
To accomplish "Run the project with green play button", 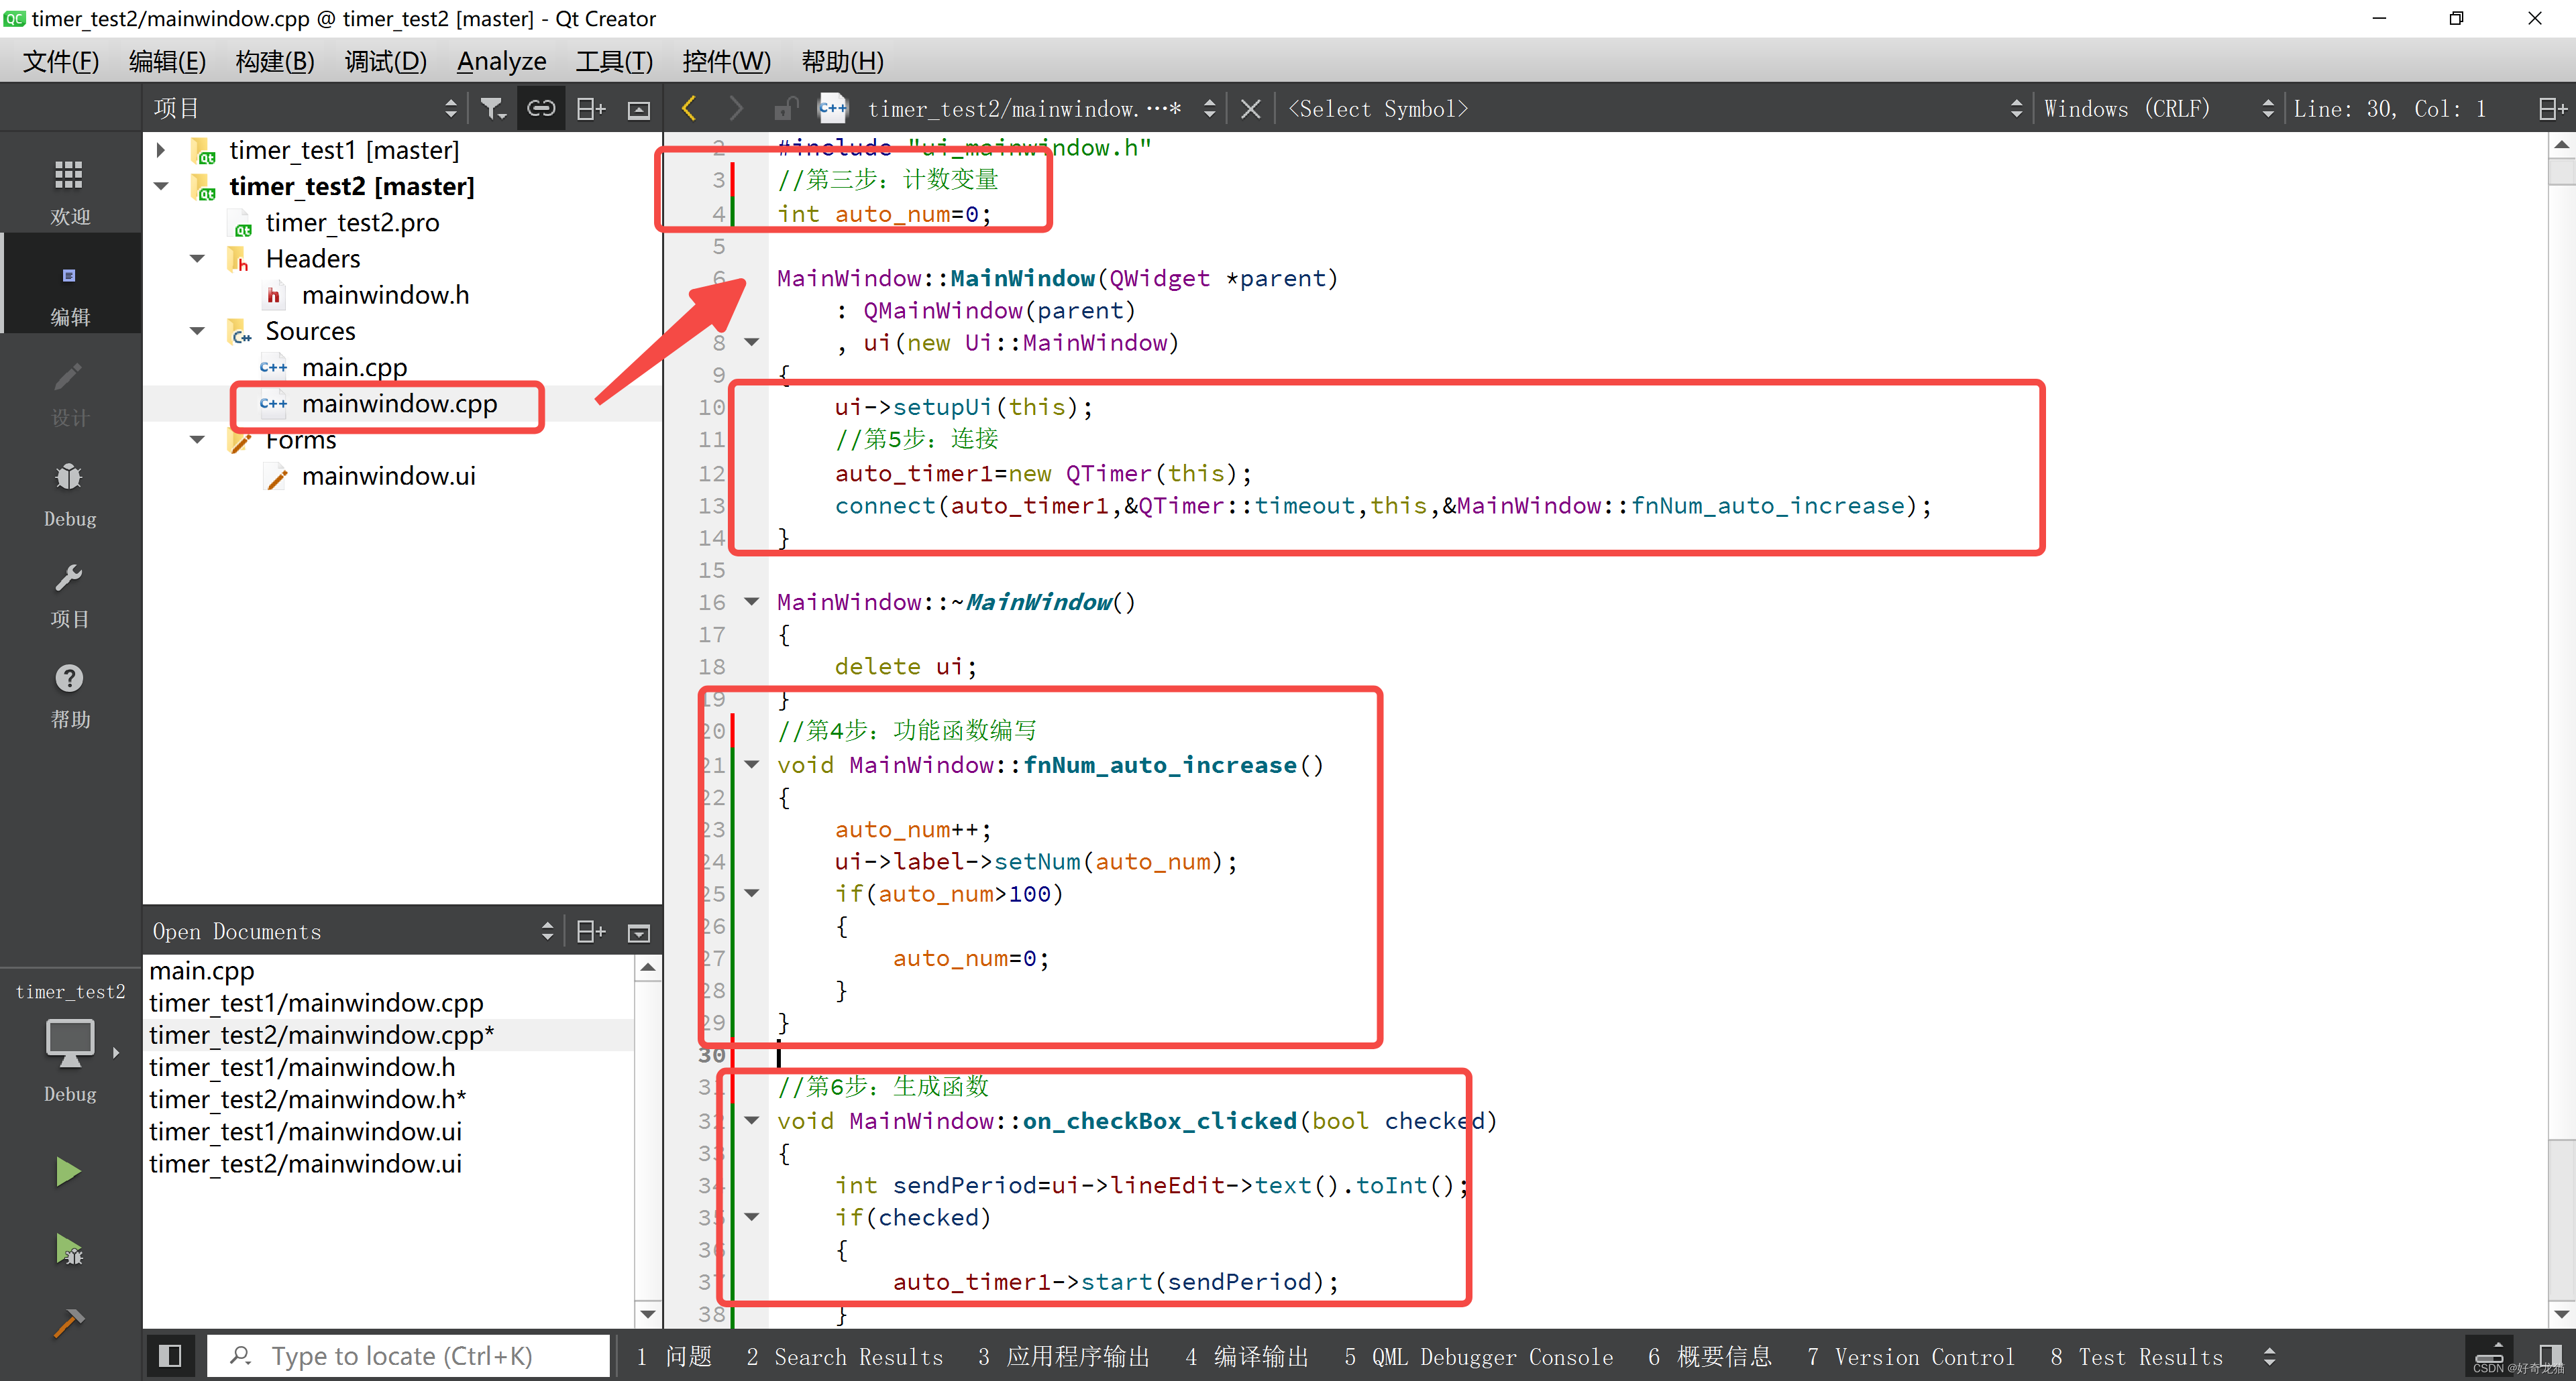I will pos(67,1171).
